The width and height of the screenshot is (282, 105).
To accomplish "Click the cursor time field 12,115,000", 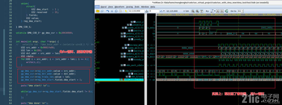I will [136, 11].
